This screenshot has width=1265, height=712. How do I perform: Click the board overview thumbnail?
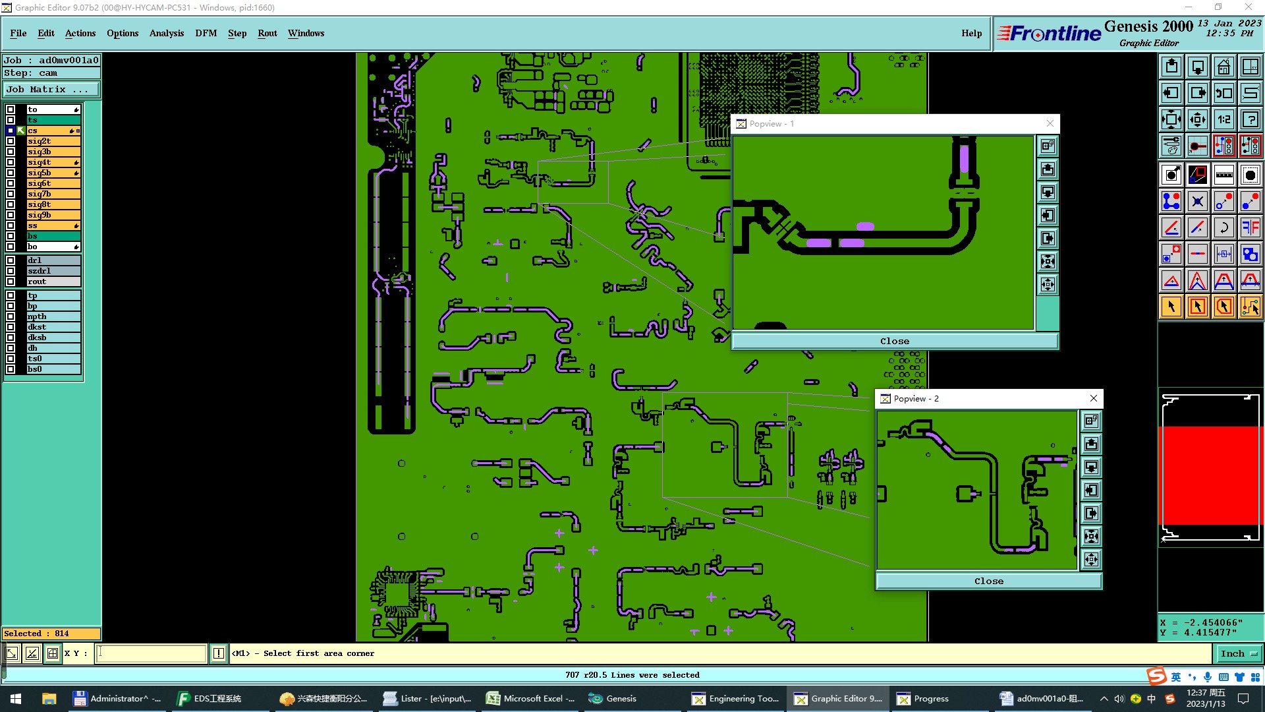1210,467
